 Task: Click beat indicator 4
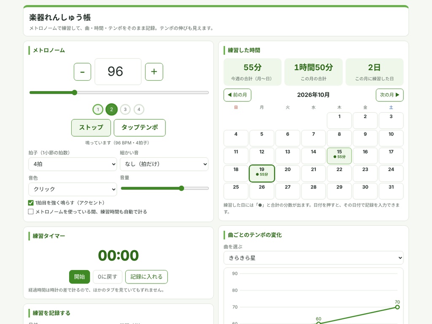(x=139, y=109)
